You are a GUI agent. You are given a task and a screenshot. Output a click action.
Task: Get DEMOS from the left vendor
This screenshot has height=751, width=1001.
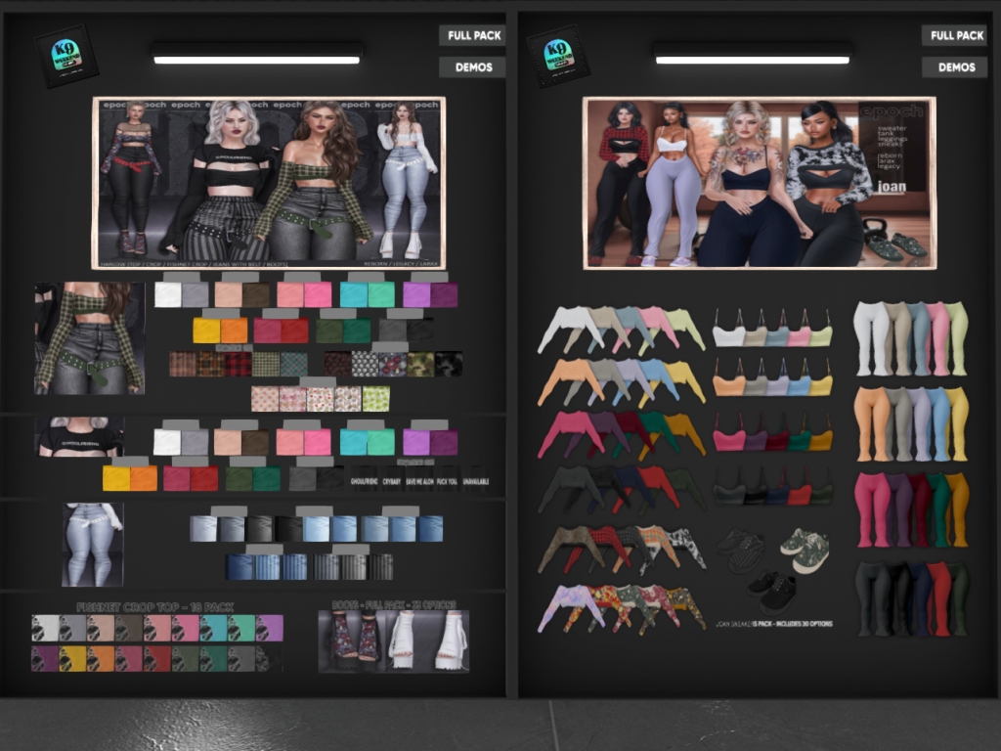point(472,67)
